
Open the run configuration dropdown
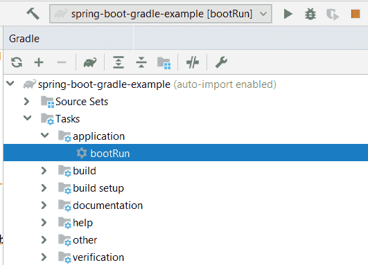coord(161,14)
